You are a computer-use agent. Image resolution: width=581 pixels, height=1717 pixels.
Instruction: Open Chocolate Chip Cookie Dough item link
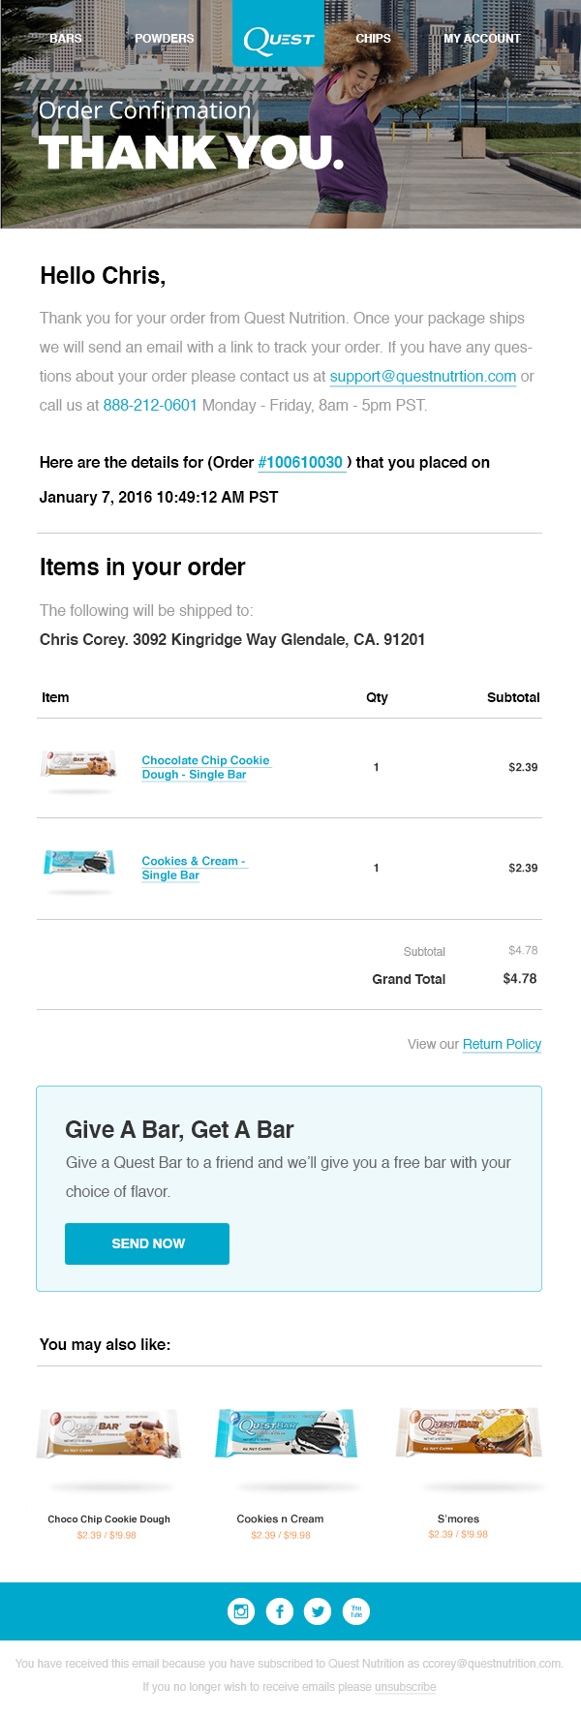[x=205, y=767]
